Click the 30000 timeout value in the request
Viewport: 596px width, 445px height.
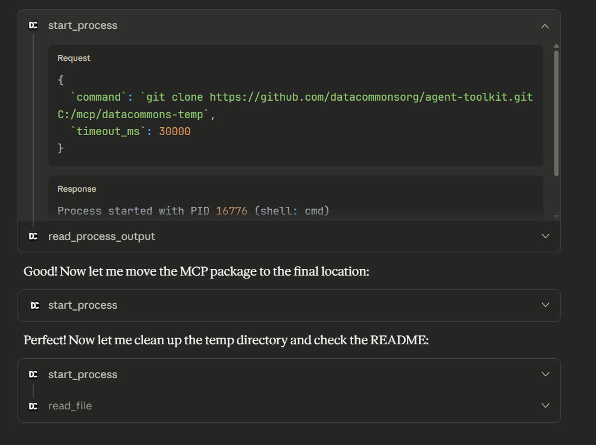click(x=175, y=131)
